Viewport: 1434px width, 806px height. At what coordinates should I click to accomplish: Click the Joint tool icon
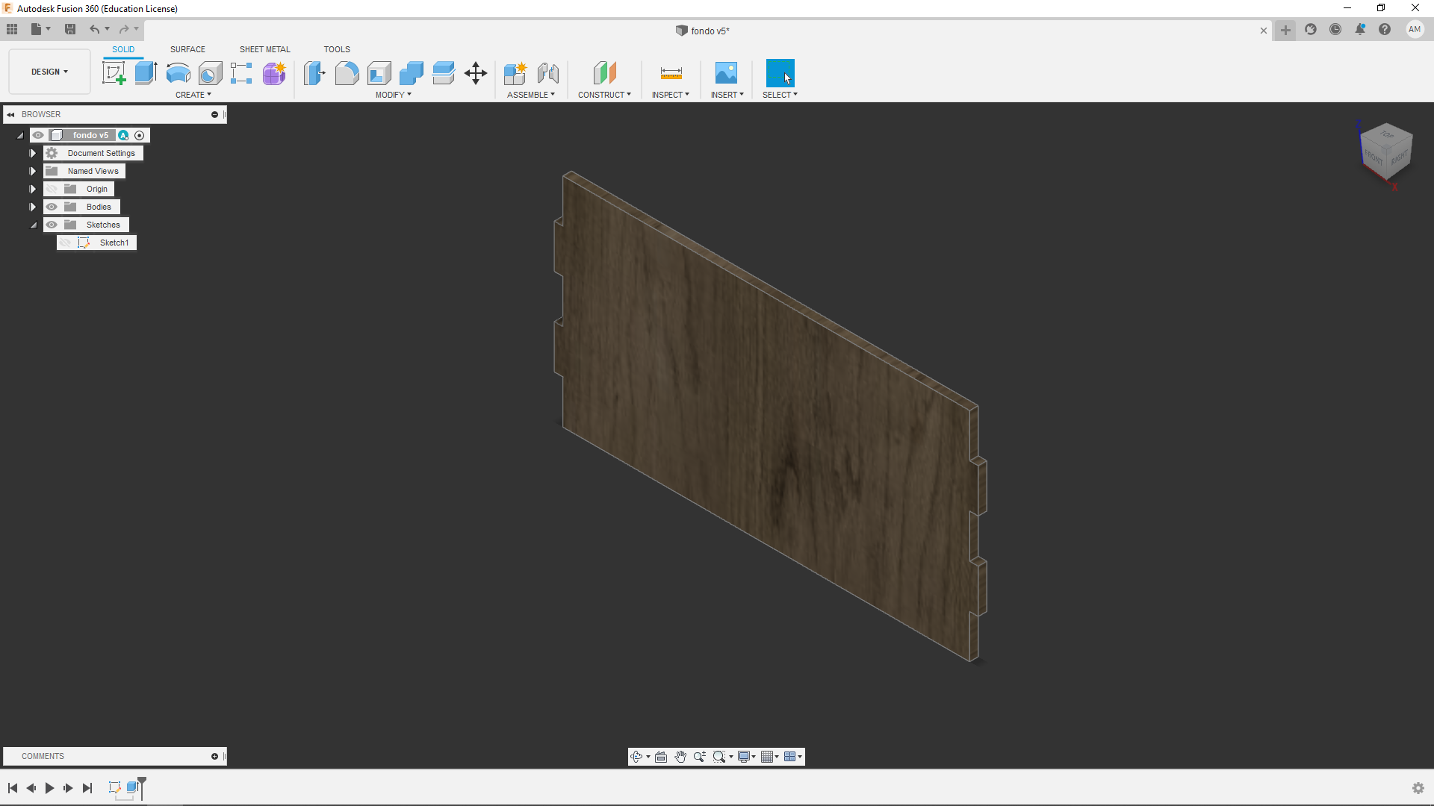(548, 73)
